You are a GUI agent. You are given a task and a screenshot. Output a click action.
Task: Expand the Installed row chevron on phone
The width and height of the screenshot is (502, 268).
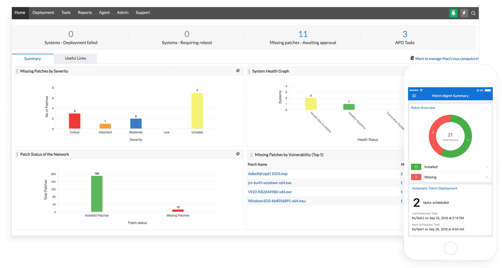(487, 167)
